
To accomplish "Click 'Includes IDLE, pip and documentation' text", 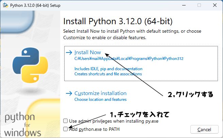I will [108, 69].
